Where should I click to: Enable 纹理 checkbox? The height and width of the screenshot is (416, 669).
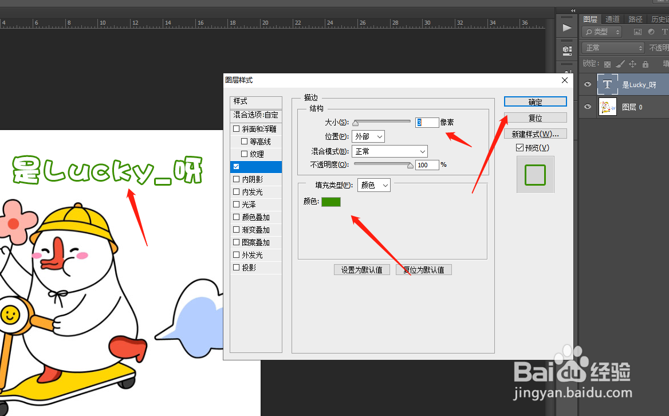click(x=244, y=154)
